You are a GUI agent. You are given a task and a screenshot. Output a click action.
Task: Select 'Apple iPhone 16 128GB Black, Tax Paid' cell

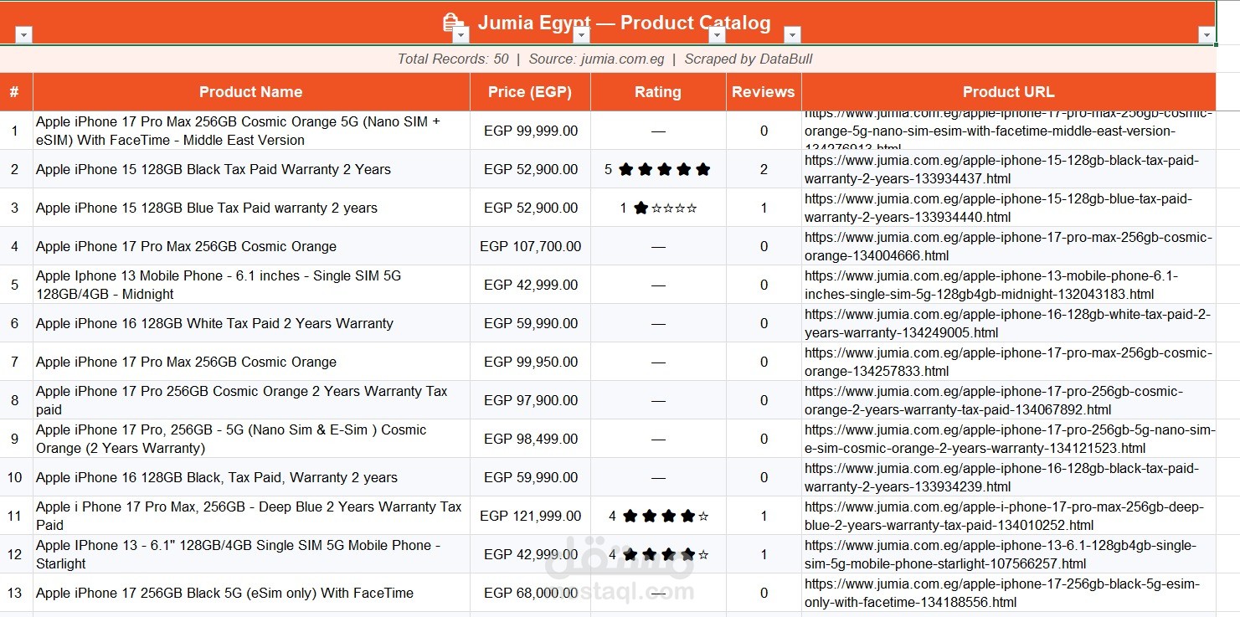251,477
